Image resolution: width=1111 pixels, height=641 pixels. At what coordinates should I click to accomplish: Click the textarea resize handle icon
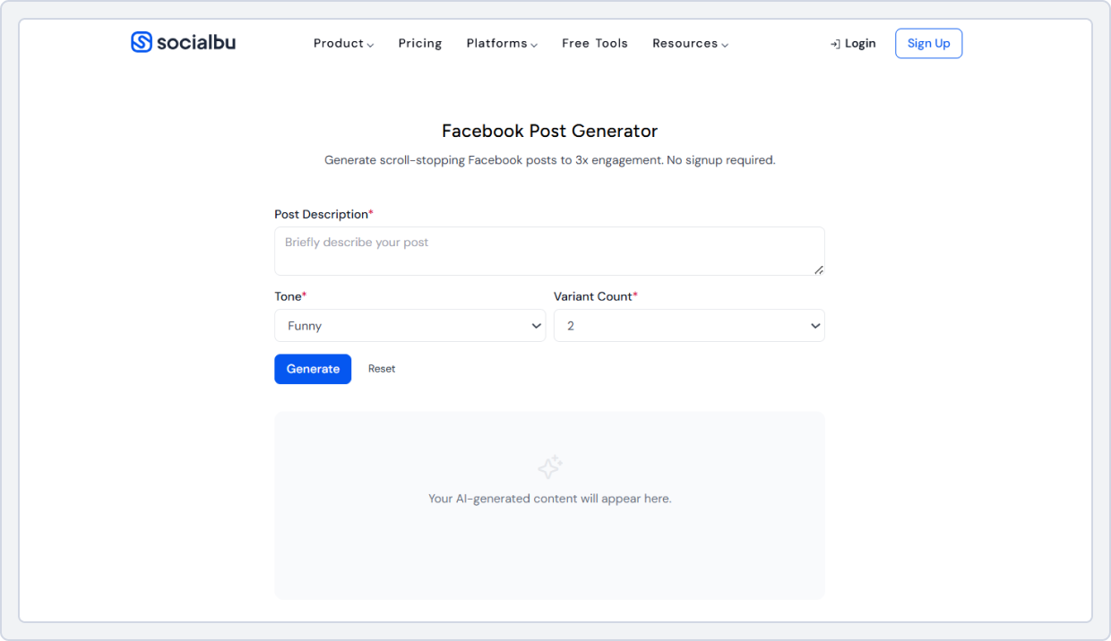[819, 269]
